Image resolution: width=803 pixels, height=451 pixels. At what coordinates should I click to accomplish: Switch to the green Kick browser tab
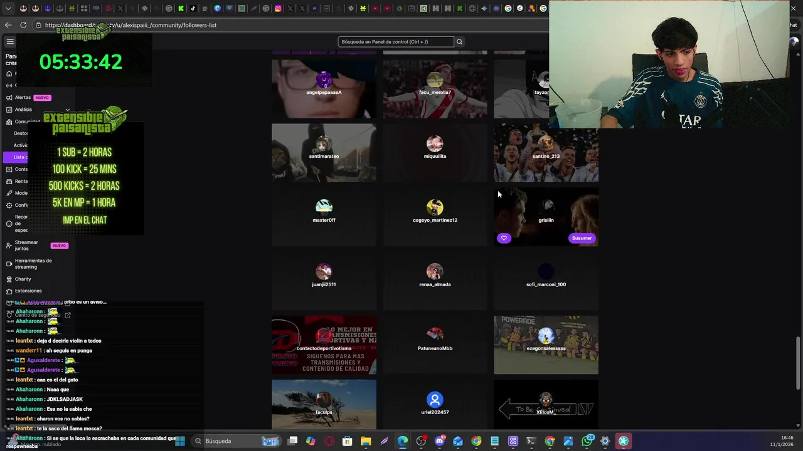click(181, 8)
